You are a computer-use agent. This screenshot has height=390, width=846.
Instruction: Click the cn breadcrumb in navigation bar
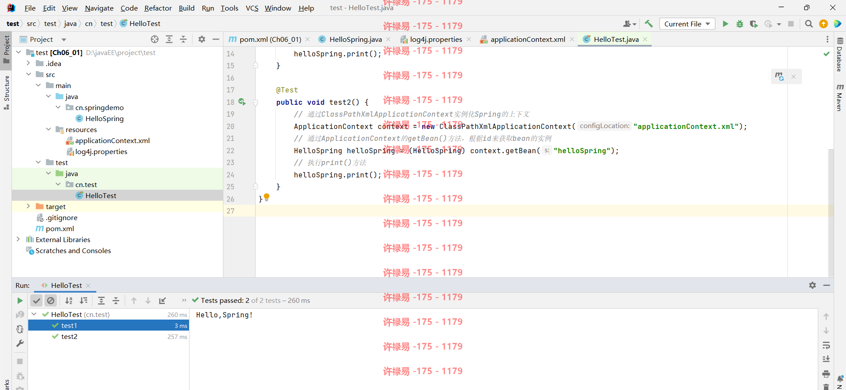tap(89, 24)
